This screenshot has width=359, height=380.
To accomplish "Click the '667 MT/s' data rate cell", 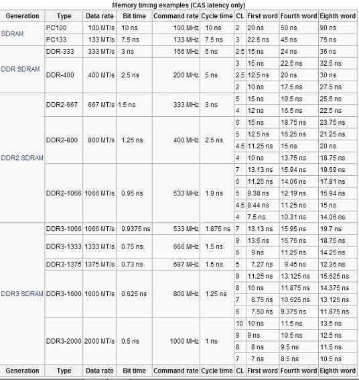I will coord(99,105).
